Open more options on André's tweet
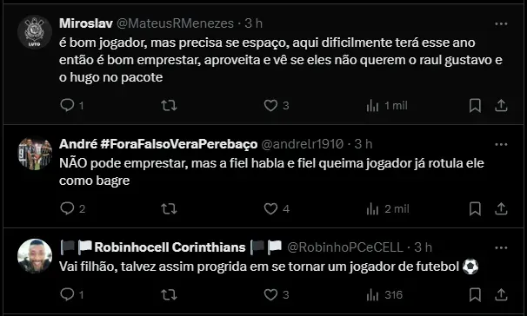 pos(501,145)
